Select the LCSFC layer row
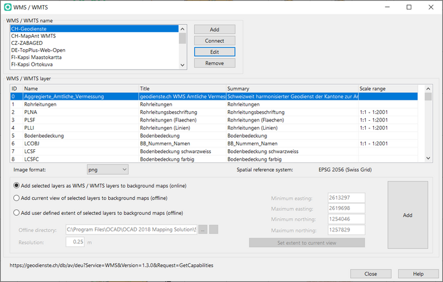Viewport: 443px width, 282px height. click(x=214, y=159)
